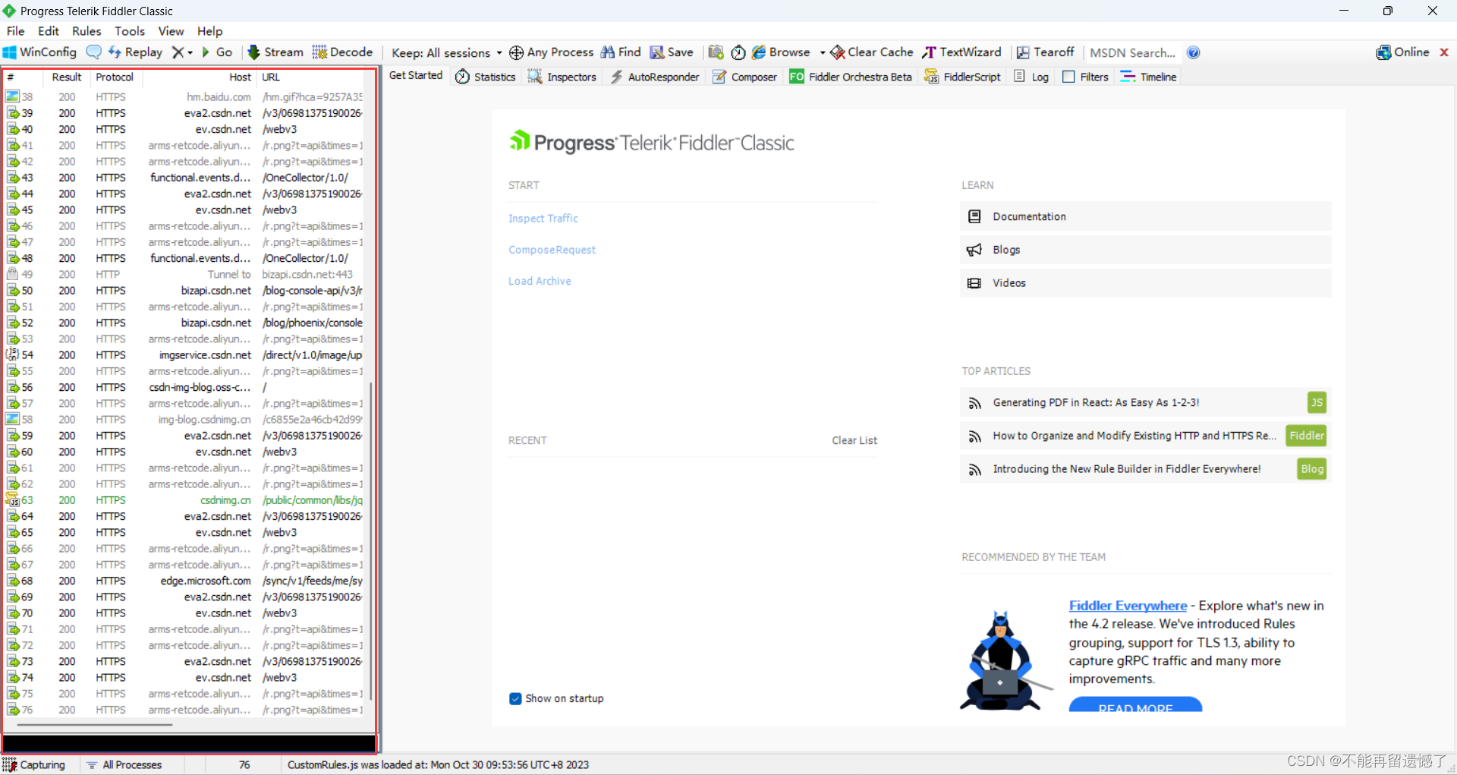Screen dimensions: 1457x775
Task: Toggle Stream mode in toolbar
Action: pyautogui.click(x=275, y=52)
